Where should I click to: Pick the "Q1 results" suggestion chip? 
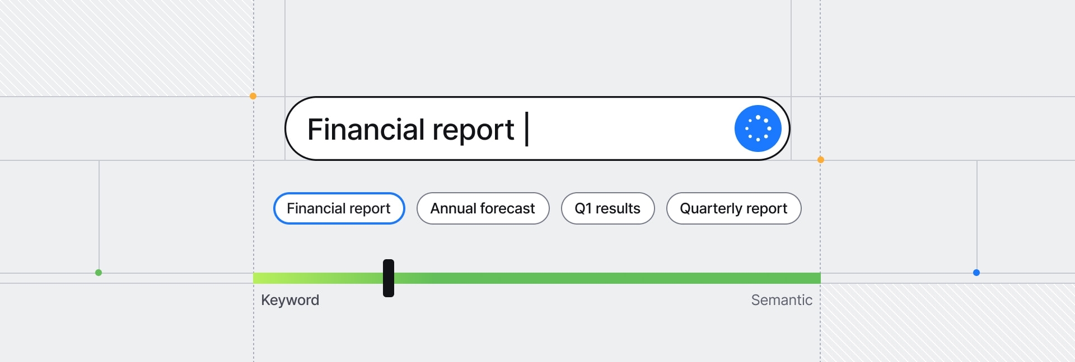pyautogui.click(x=607, y=208)
